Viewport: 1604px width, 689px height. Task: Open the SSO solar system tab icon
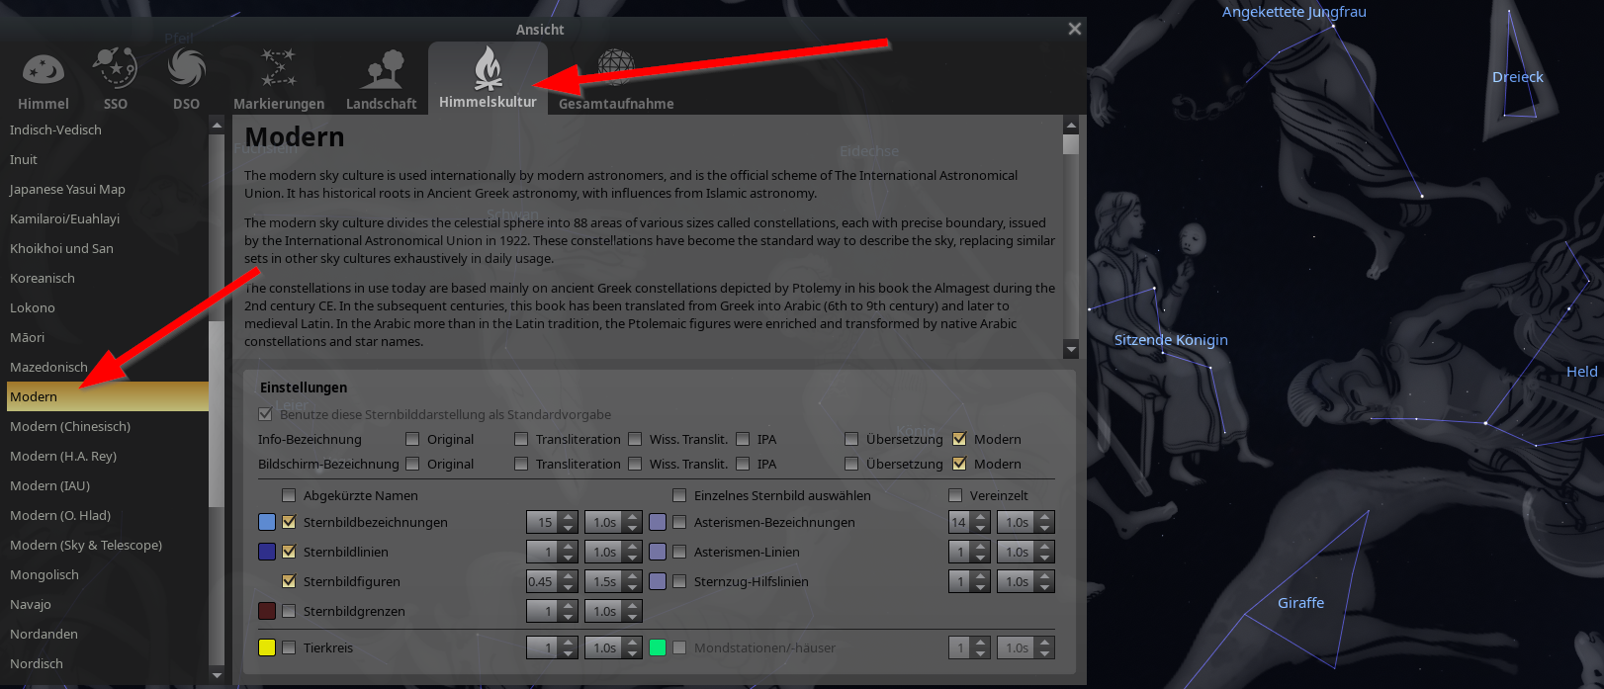[x=115, y=68]
